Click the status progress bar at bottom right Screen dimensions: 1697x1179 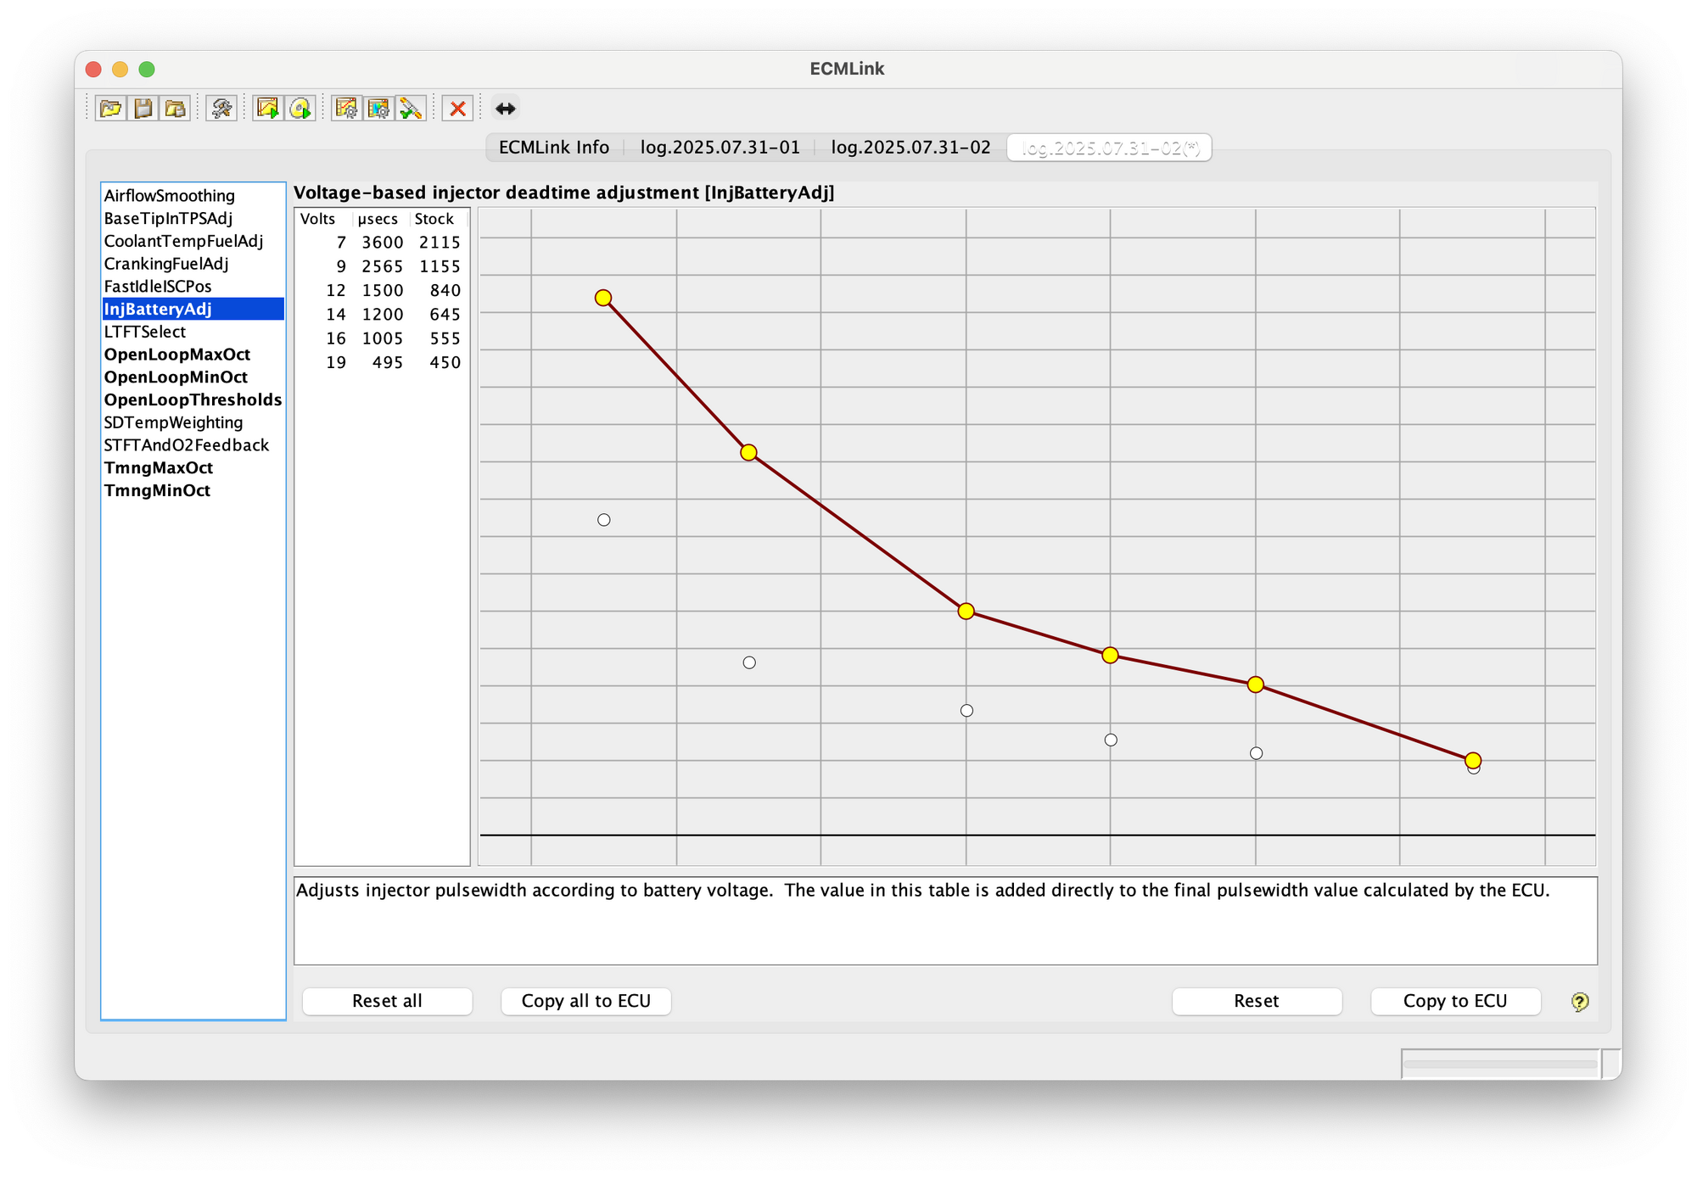(x=1500, y=1064)
